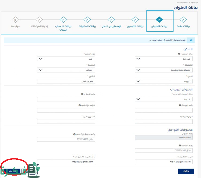201x178 pixels.
Task: Open the نوع السكن dropdown showing فيلا
Action: tap(66, 59)
